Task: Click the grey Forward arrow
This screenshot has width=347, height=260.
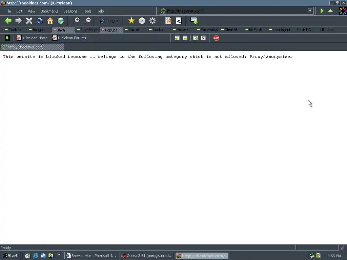Action: (x=19, y=21)
